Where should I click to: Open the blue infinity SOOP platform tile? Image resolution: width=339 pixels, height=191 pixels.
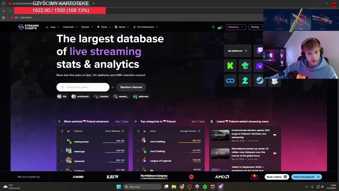tap(230, 80)
